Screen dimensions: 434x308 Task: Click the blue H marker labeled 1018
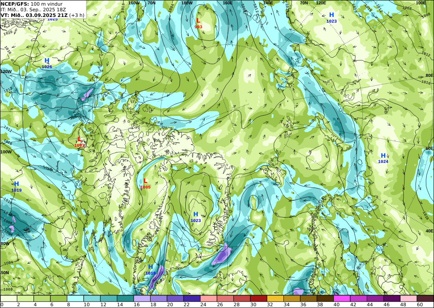[x=150, y=267]
